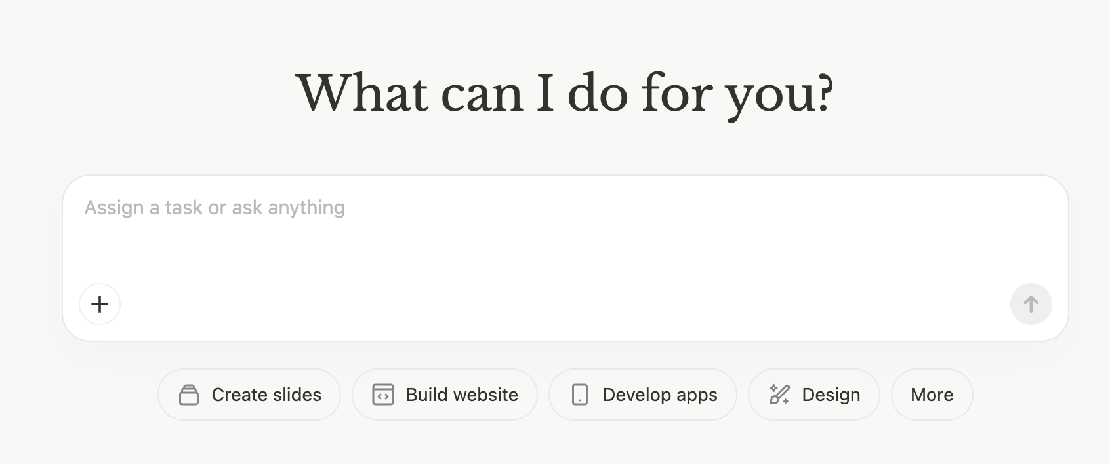Expand the "More" options chip
This screenshot has height=464, width=1110.
point(932,395)
